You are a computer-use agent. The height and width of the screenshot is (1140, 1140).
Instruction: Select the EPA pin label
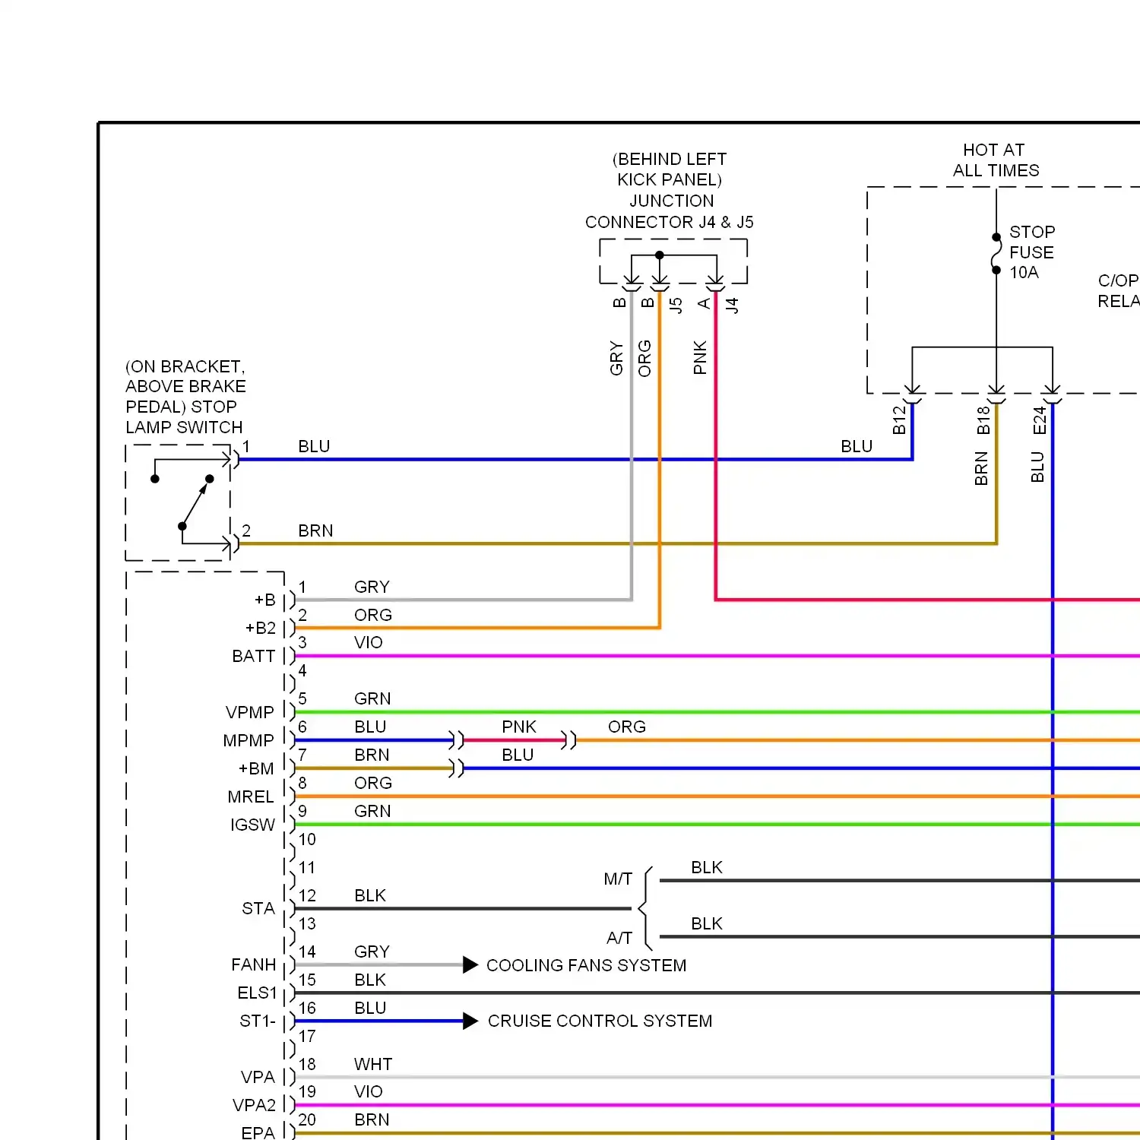coord(258,1133)
